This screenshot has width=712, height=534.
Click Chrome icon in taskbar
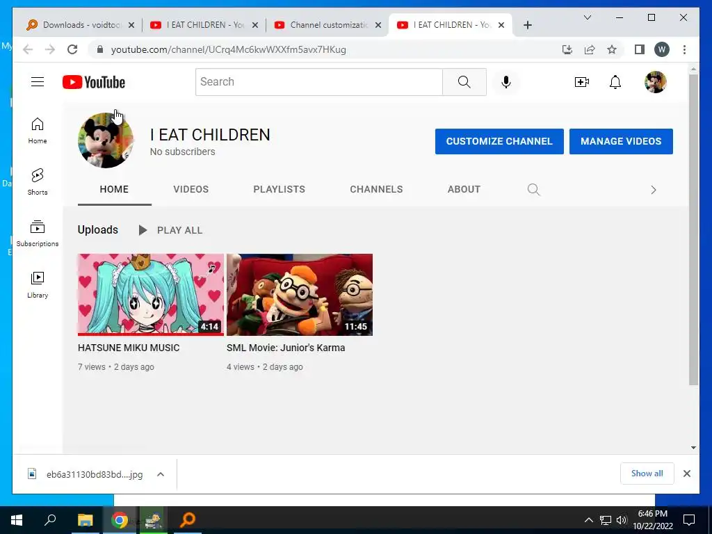click(120, 520)
